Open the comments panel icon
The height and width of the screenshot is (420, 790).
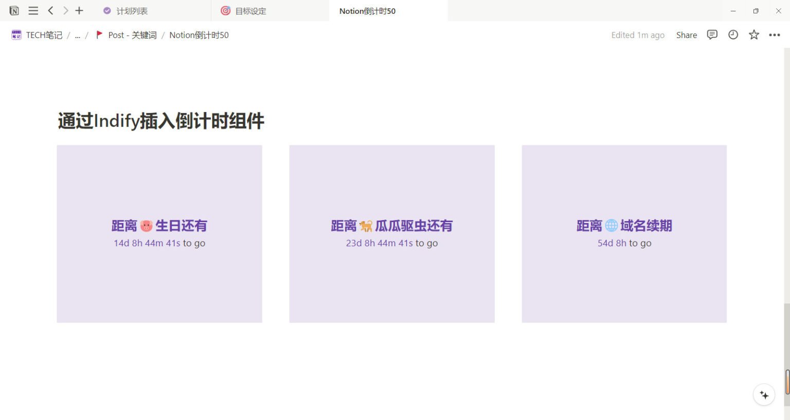point(712,35)
